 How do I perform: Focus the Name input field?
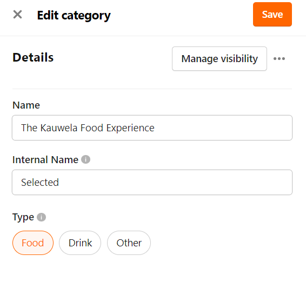click(x=152, y=127)
